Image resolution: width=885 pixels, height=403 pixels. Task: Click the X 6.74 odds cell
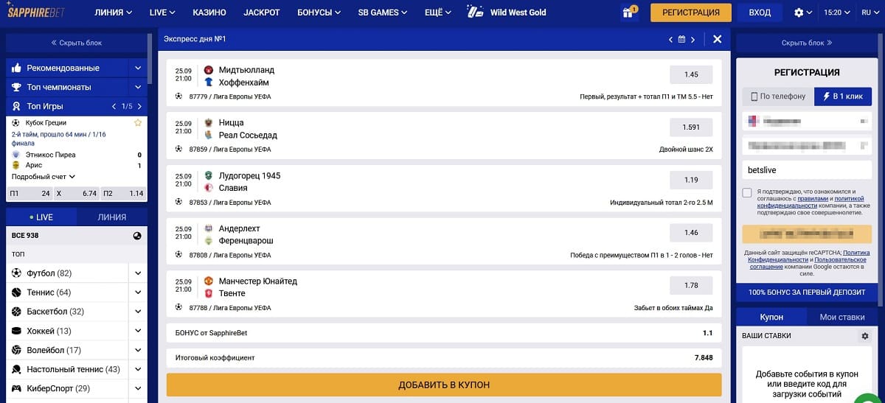tap(77, 194)
